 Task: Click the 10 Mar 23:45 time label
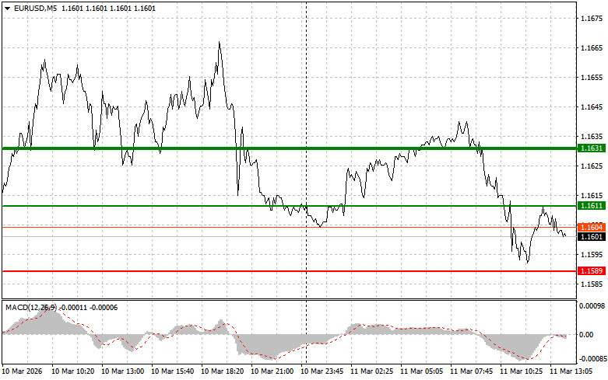tap(322, 371)
